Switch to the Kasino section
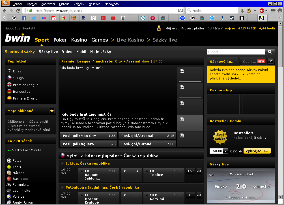Viewport: 284px width, 205px height. pyautogui.click(x=79, y=40)
